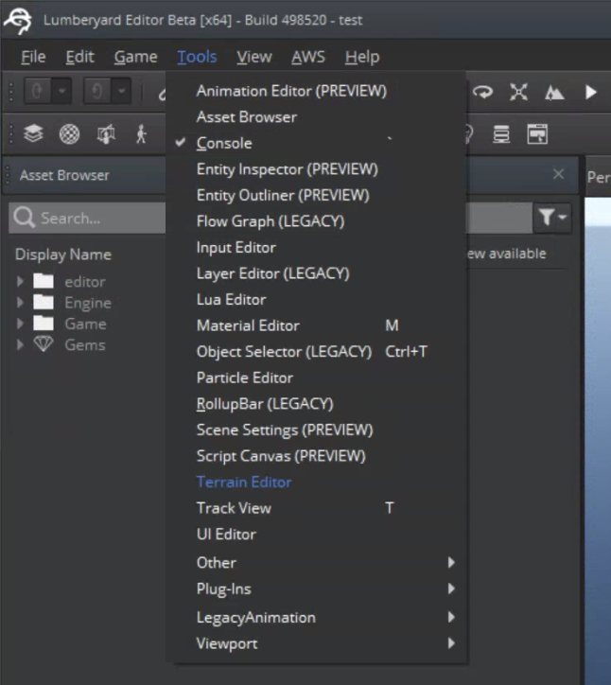Click the four-arrows expand icon
Screen dimensions: 611x685
[x=519, y=92]
